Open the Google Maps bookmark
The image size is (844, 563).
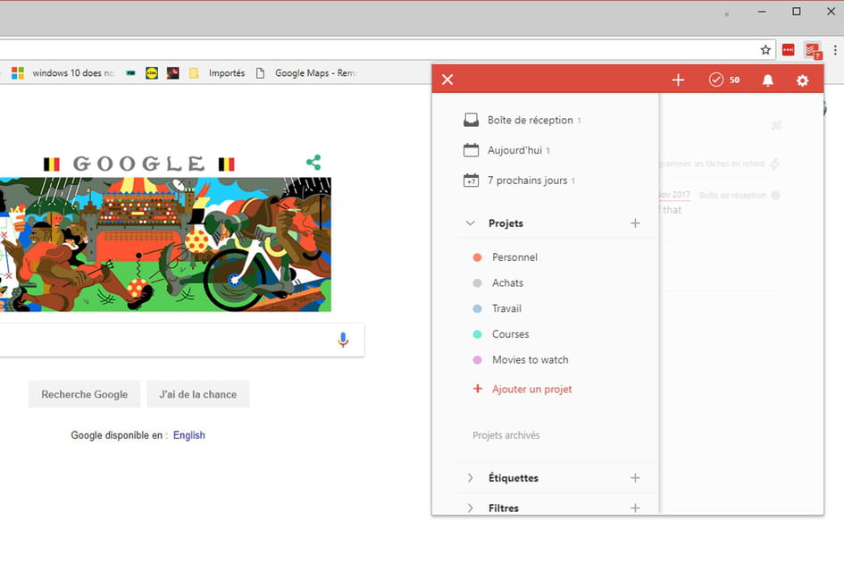point(306,72)
